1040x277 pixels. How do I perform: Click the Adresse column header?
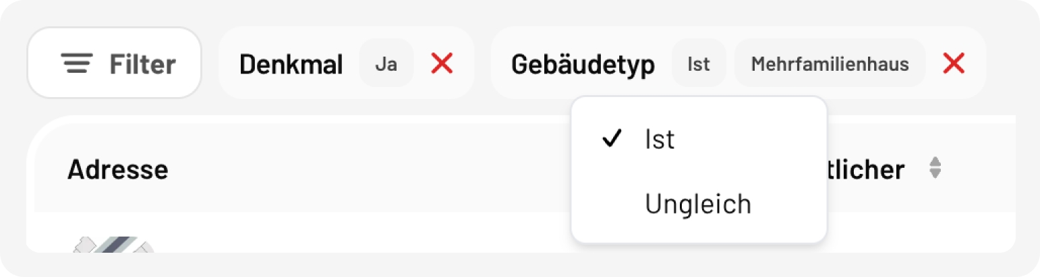point(117,168)
